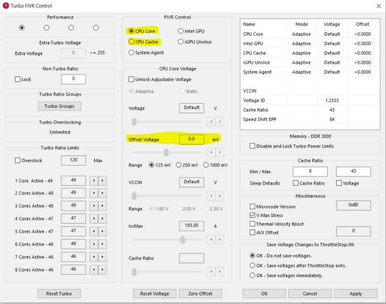Click the ThrottleStop icon in title bar

point(6,6)
